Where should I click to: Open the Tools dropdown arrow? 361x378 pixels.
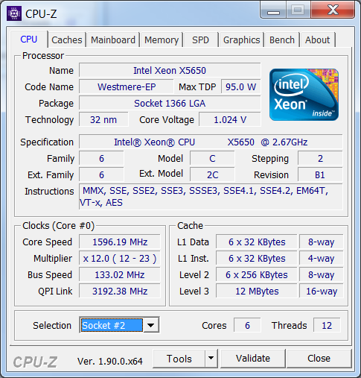pos(211,358)
